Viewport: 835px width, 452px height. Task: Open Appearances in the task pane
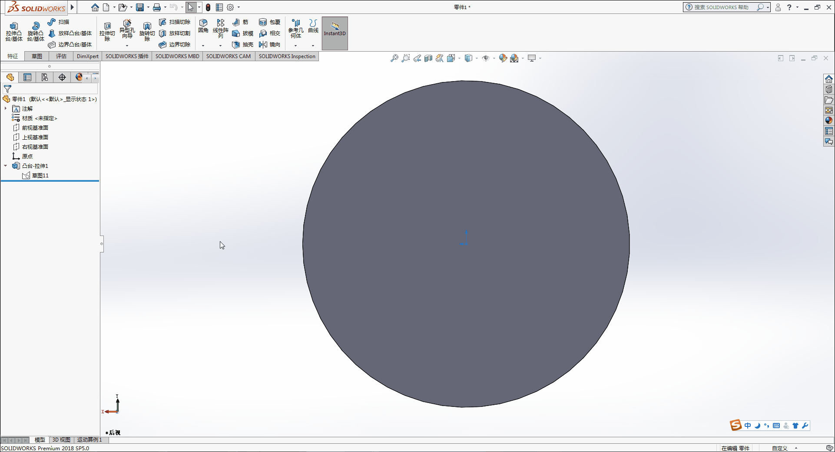tap(829, 121)
